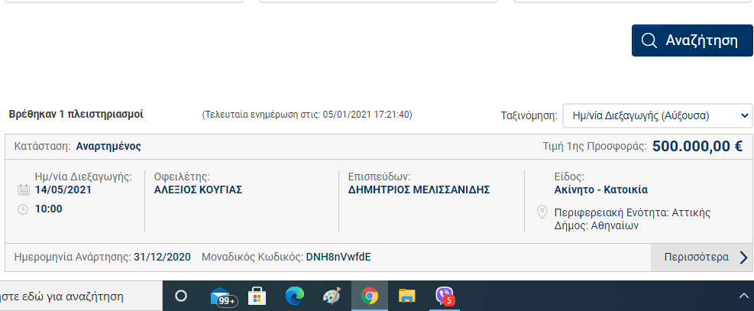Open the Ταξινόμηση sorting dropdown
This screenshot has width=754, height=311.
pyautogui.click(x=657, y=115)
